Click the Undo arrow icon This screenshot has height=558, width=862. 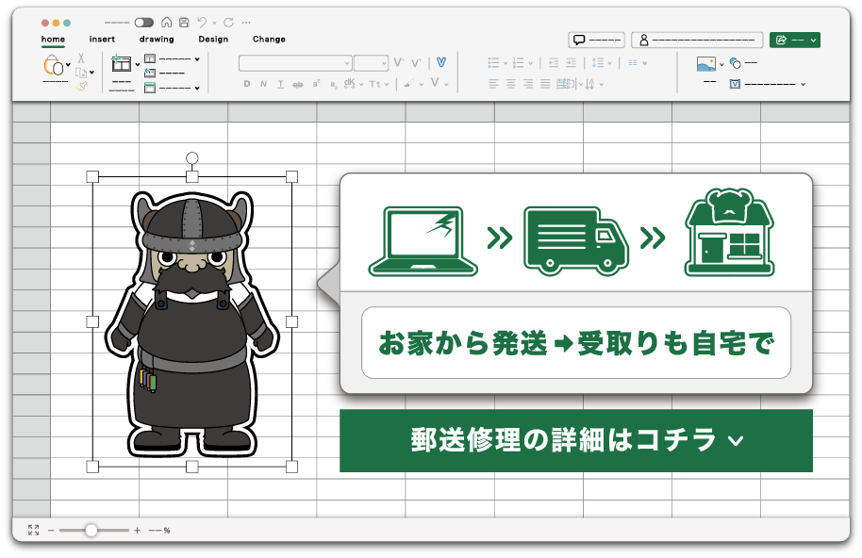coord(201,22)
